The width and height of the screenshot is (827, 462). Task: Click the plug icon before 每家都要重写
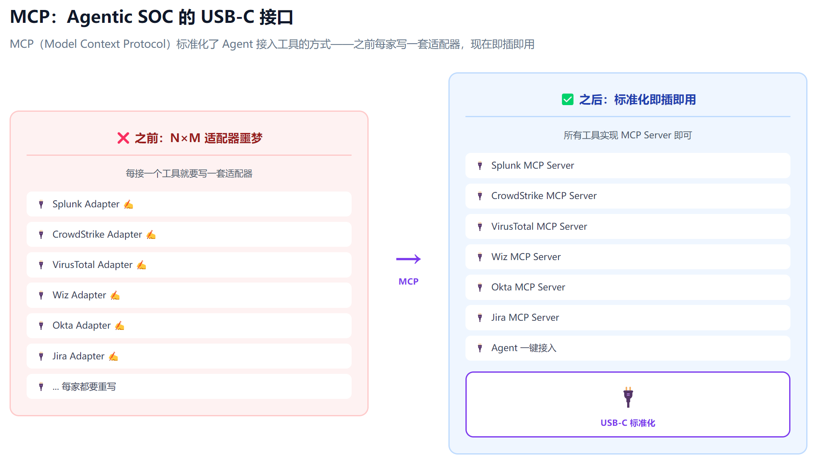pyautogui.click(x=41, y=386)
